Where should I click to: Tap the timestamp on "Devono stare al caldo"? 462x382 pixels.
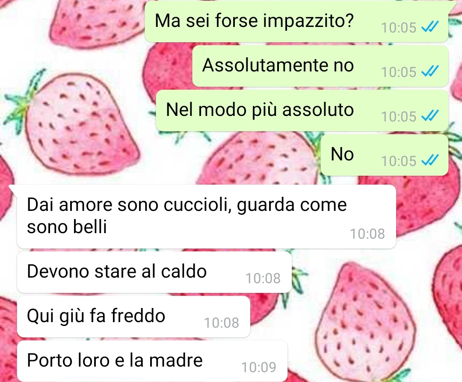(x=263, y=278)
